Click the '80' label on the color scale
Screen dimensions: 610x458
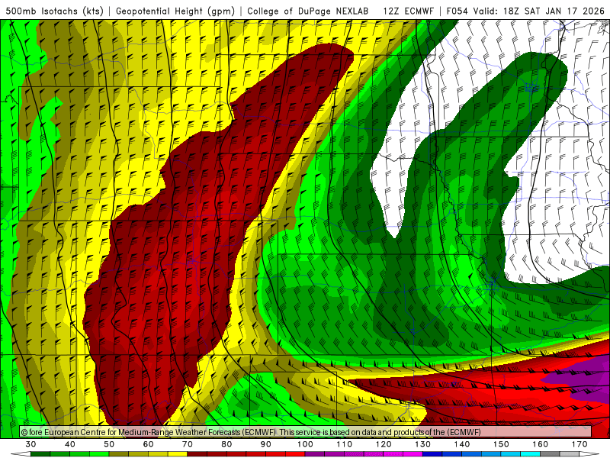226,444
